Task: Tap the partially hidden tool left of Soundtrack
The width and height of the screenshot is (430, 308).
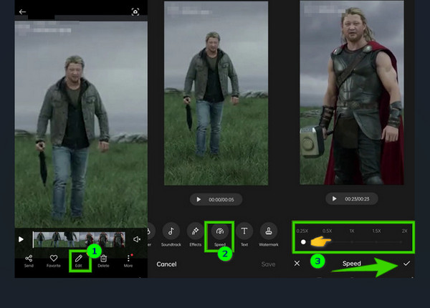Action: pos(150,235)
